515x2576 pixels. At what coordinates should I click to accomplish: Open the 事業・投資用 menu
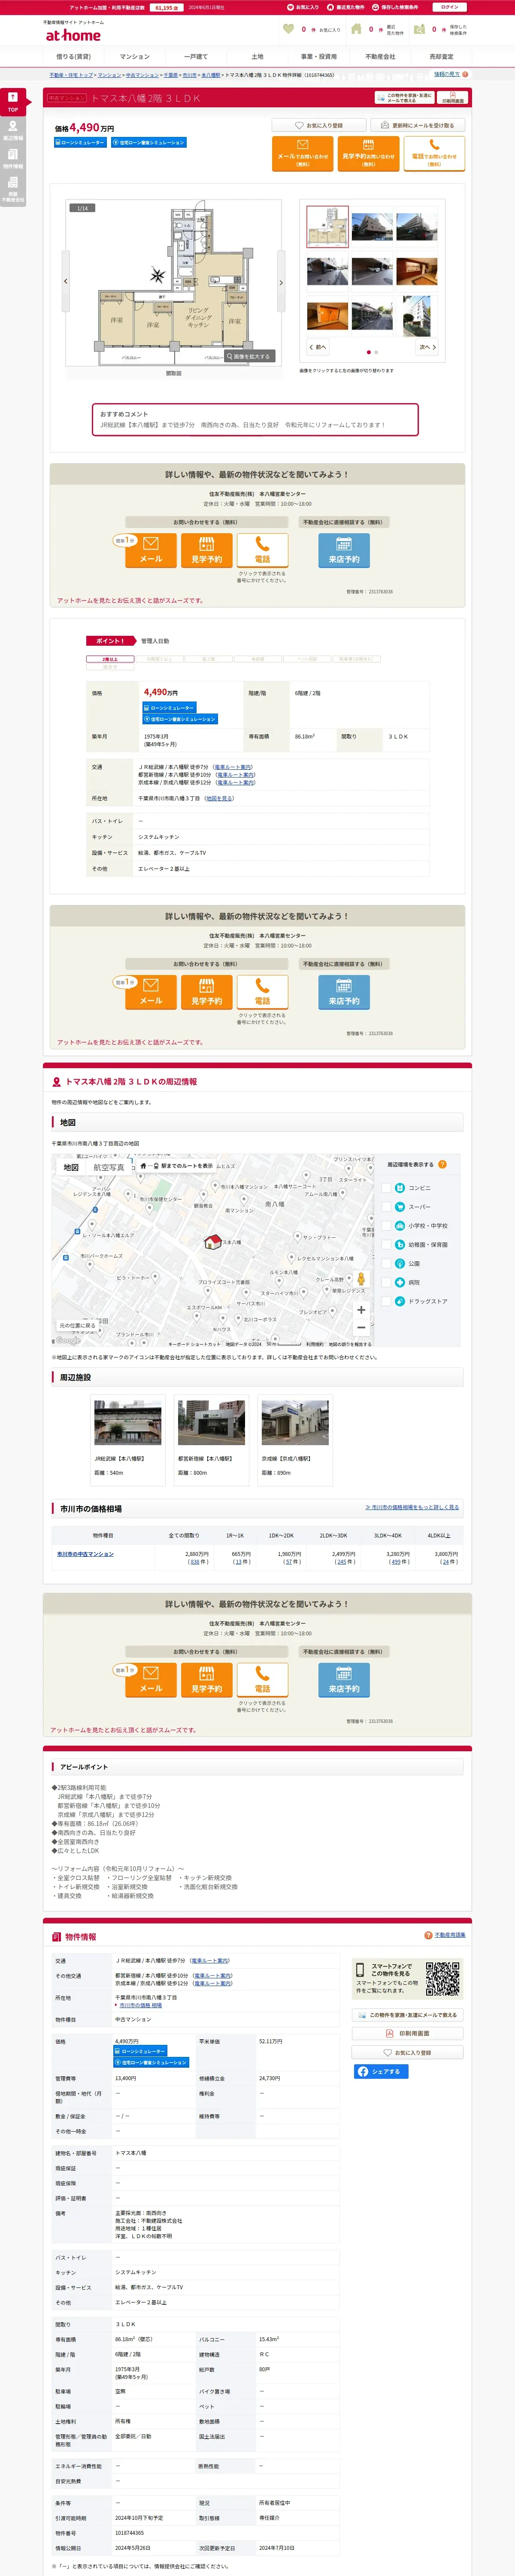tap(319, 57)
